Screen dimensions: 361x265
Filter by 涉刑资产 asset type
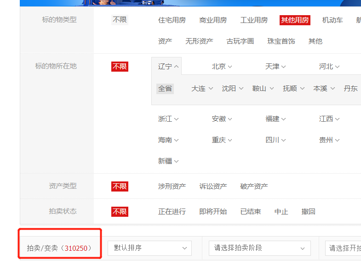(172, 186)
